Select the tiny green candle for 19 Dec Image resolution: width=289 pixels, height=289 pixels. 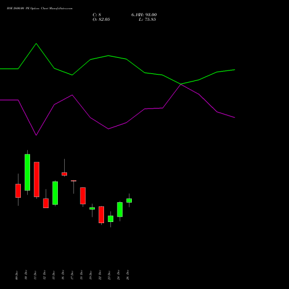(92, 209)
